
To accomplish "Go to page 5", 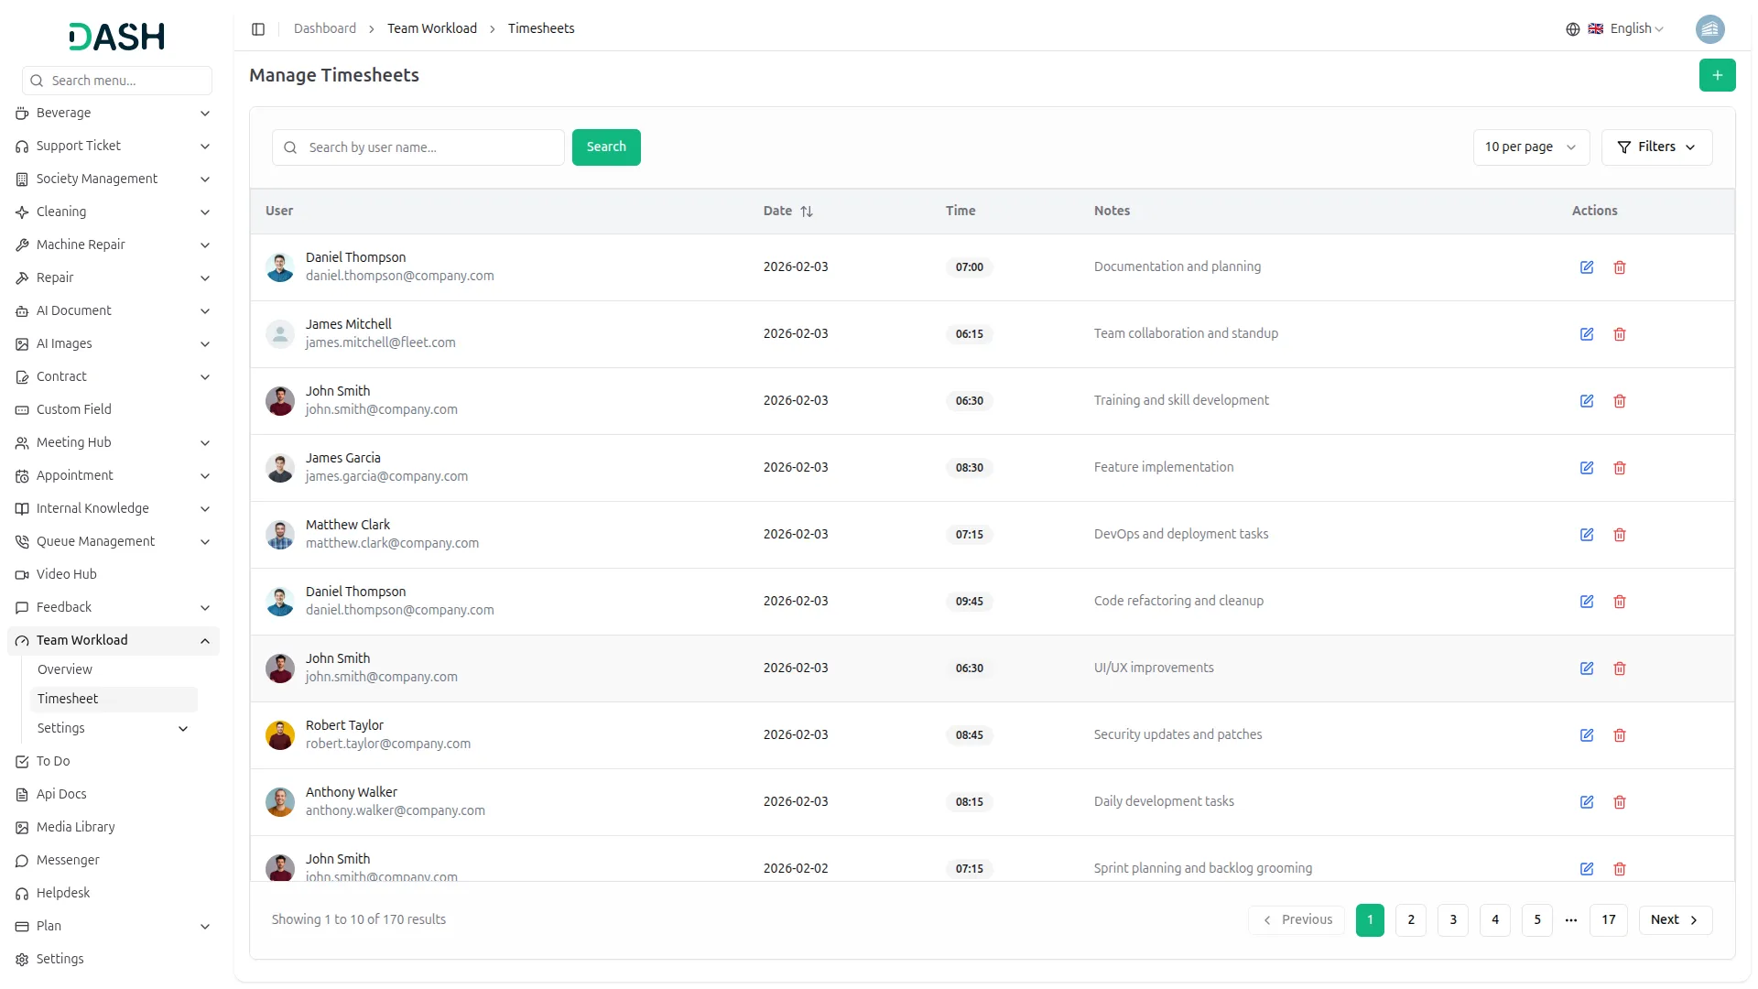I will pos(1537,920).
